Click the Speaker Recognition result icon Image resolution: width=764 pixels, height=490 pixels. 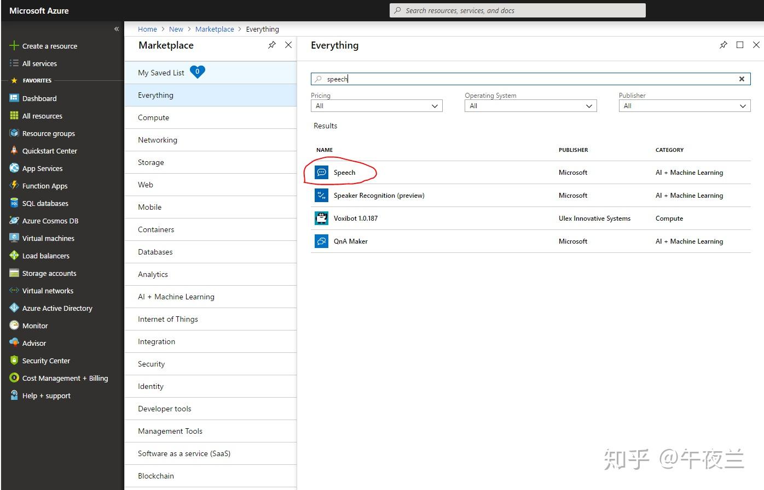[x=321, y=196]
